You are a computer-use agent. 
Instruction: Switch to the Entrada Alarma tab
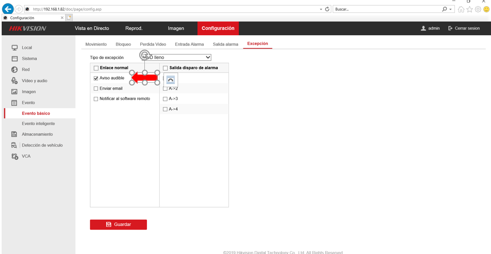tap(189, 44)
